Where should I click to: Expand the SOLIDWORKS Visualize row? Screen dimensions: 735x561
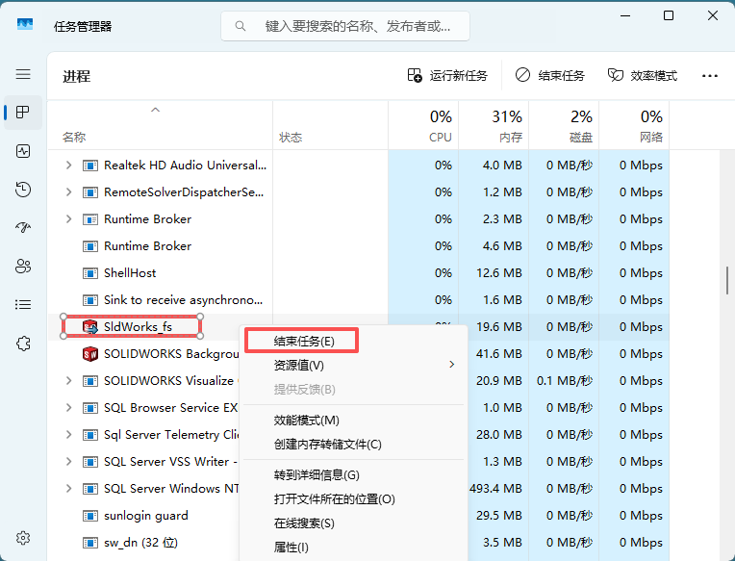coord(69,380)
